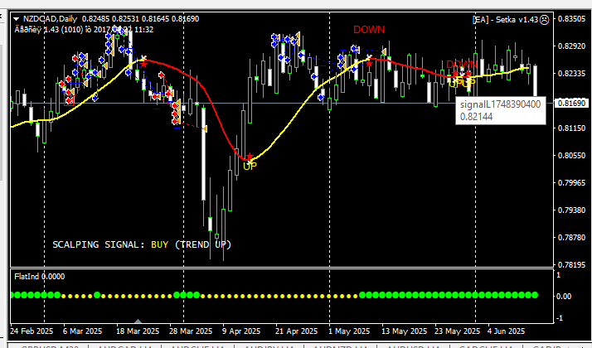
Task: Click price level 0.82335 on the axis
Action: click(571, 73)
